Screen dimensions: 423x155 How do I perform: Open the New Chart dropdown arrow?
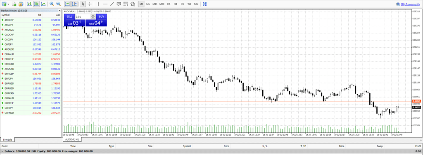coord(8,4)
